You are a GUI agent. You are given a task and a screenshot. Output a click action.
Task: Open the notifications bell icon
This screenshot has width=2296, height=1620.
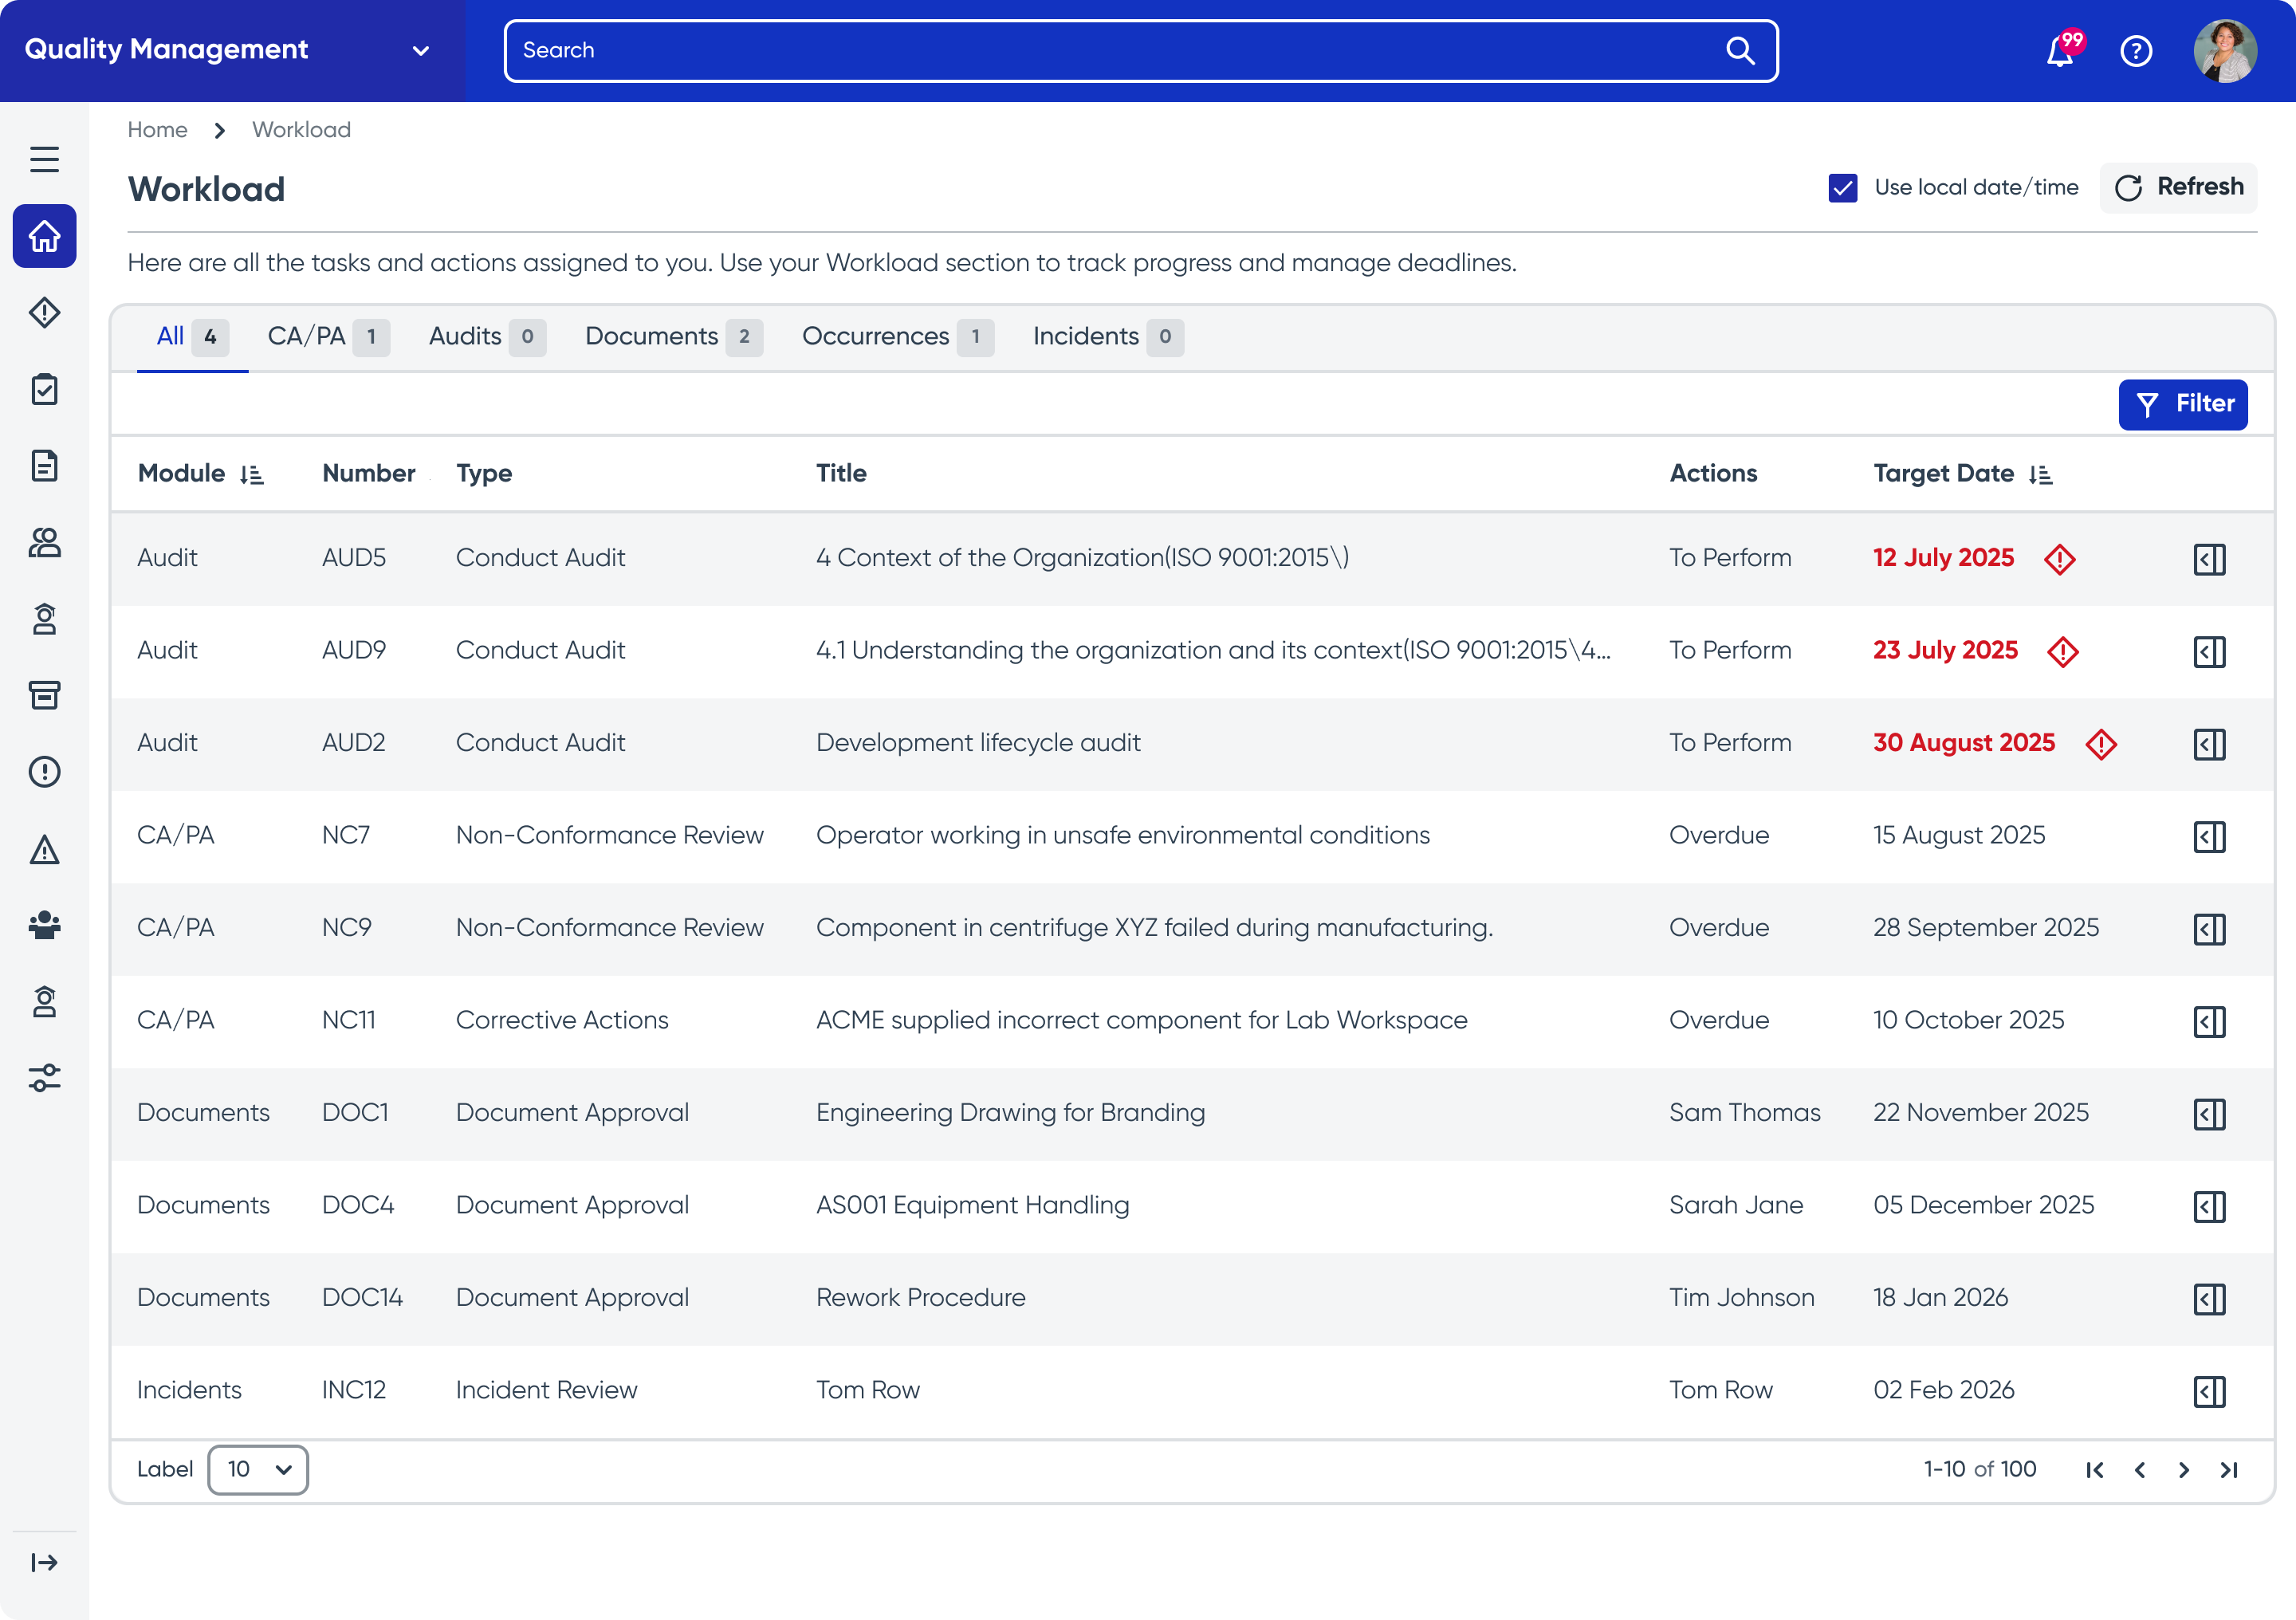click(2061, 50)
